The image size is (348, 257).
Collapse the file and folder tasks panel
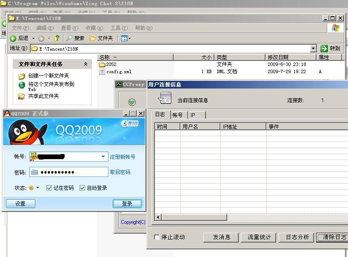[x=86, y=64]
